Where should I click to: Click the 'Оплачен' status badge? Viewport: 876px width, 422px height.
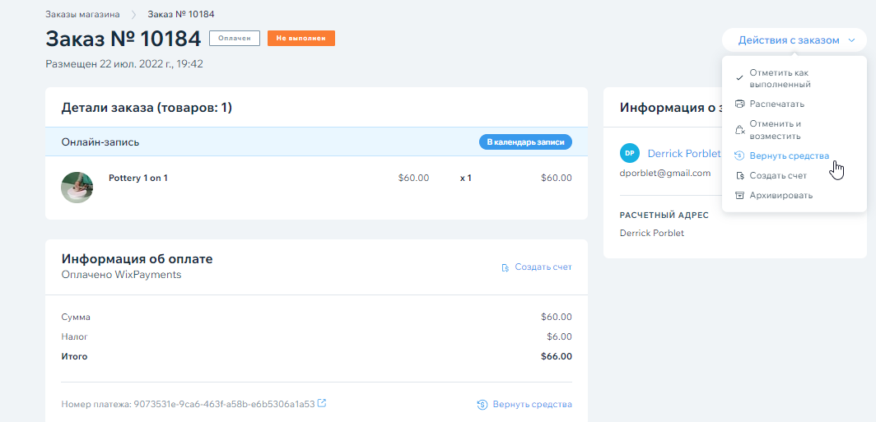coord(235,39)
